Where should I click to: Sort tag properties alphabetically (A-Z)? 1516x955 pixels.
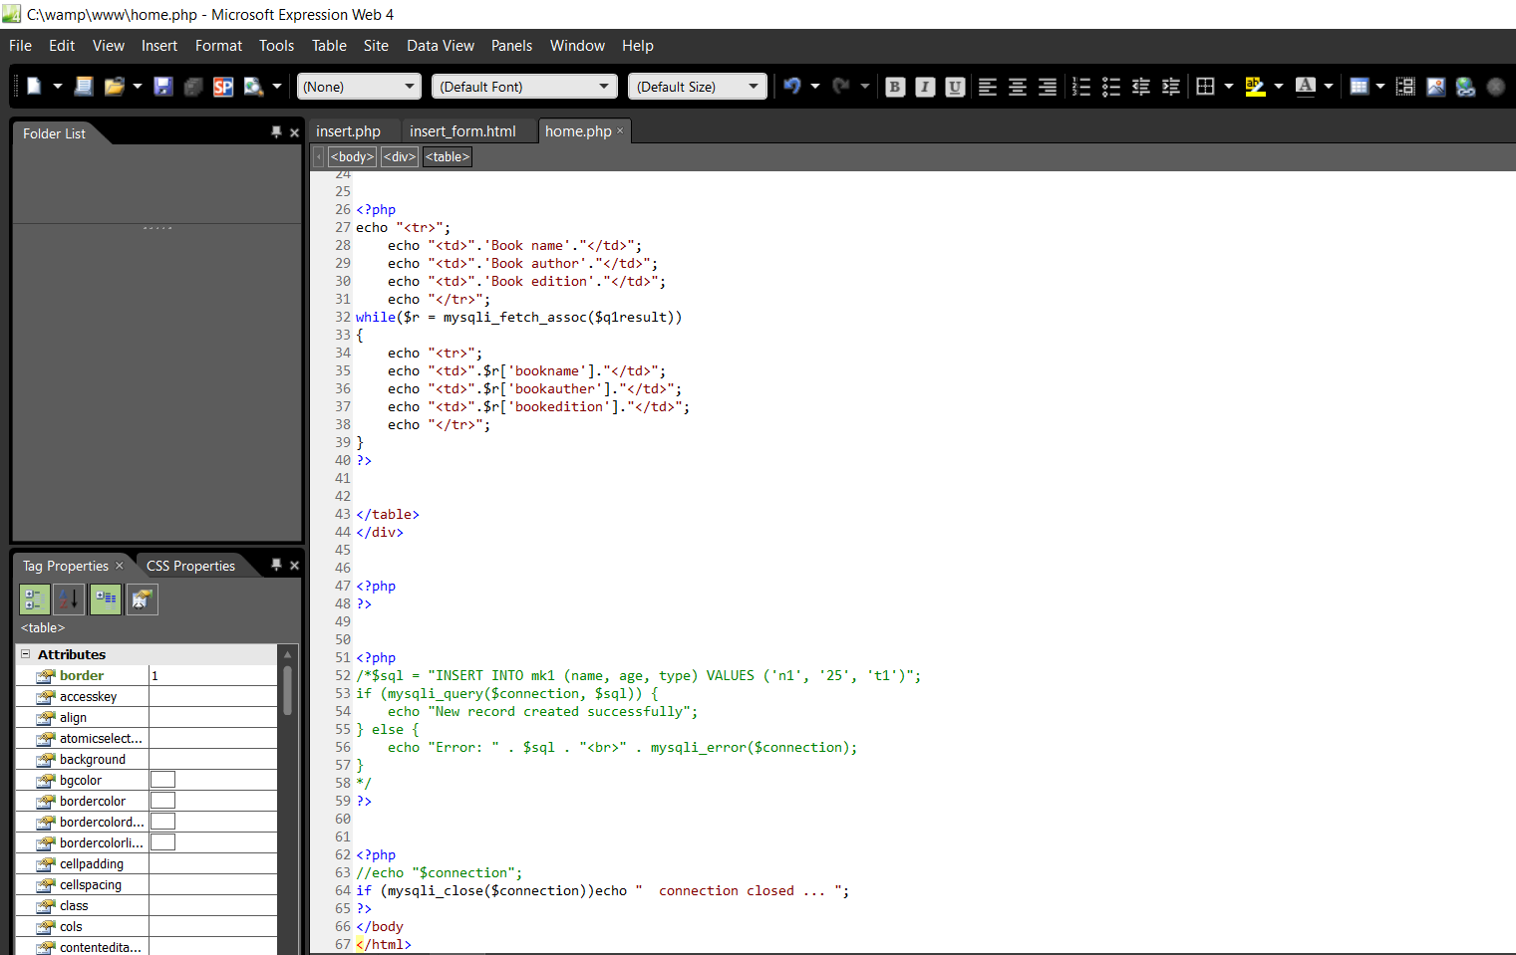click(x=69, y=599)
